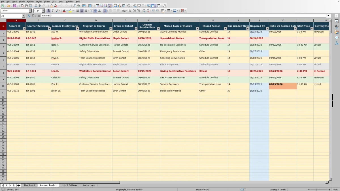The height and width of the screenshot is (191, 340).
Task: Zoom out with the status bar minus
Action: pyautogui.click(x=308, y=190)
